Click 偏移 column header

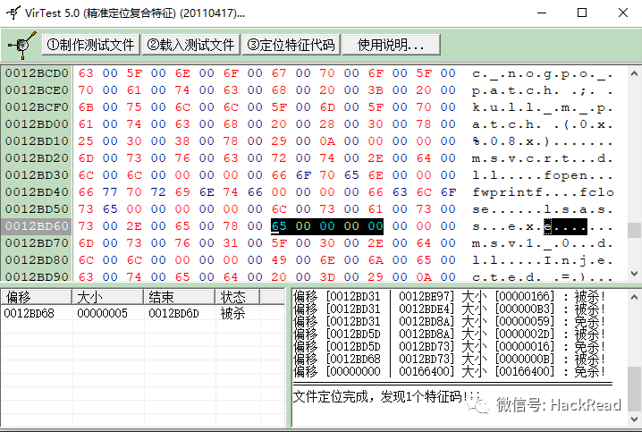(37, 297)
